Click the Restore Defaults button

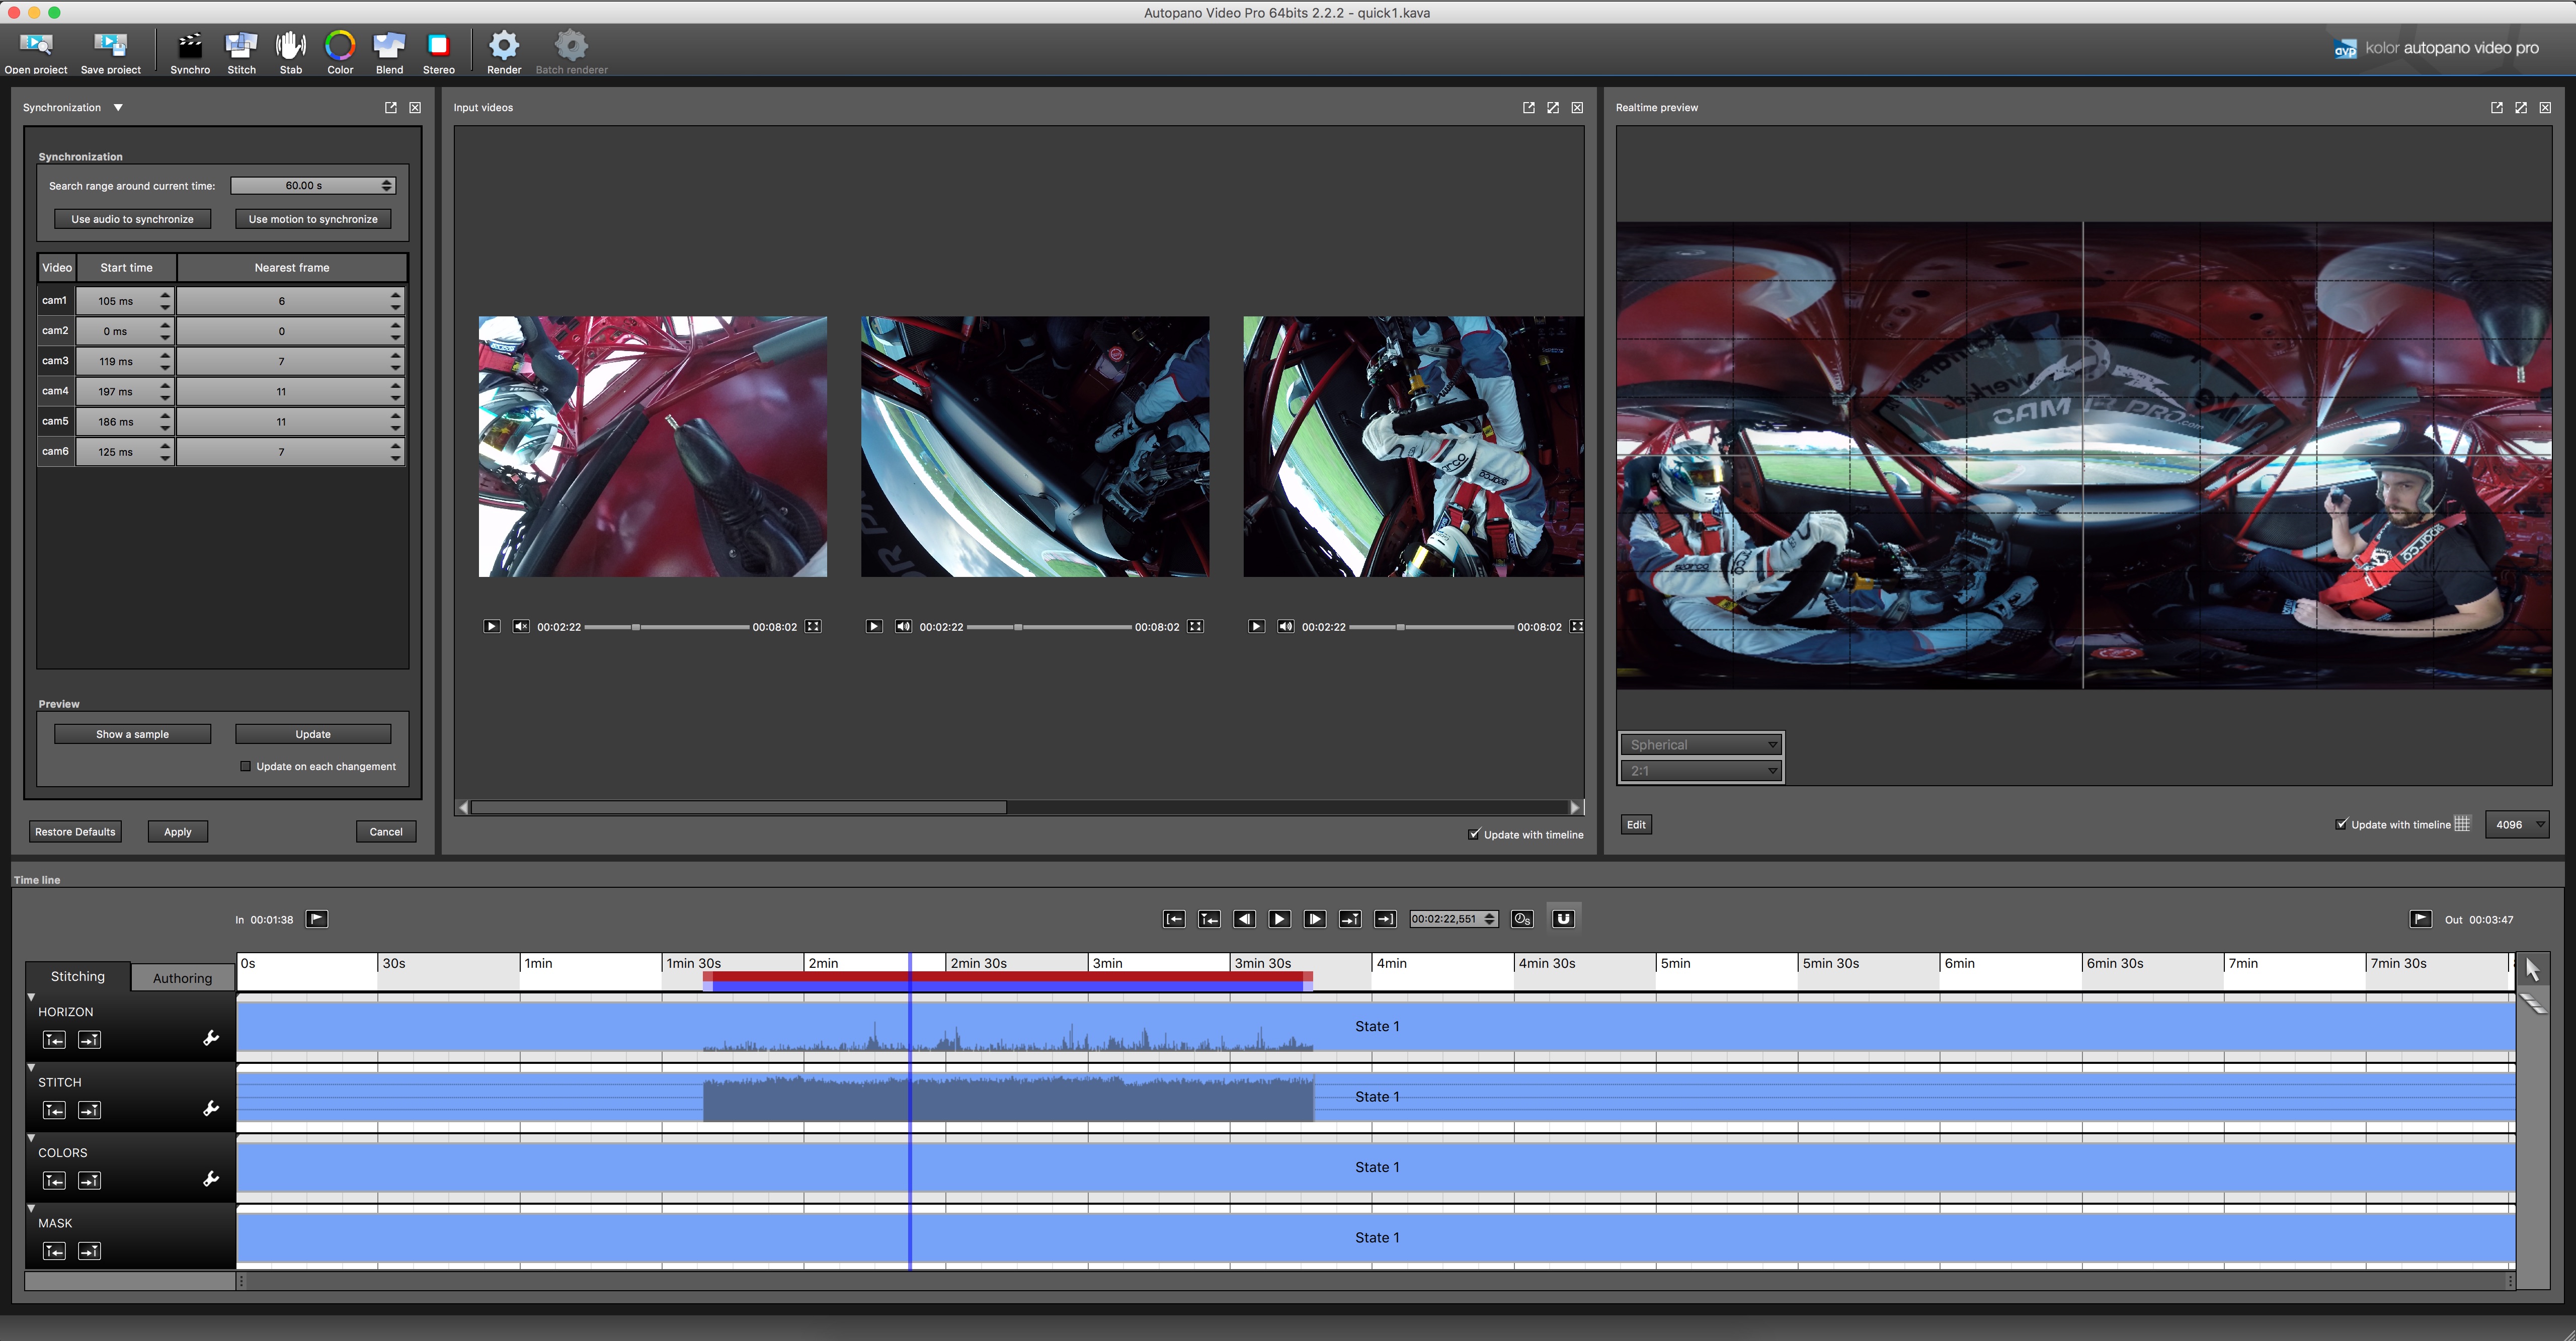click(75, 831)
